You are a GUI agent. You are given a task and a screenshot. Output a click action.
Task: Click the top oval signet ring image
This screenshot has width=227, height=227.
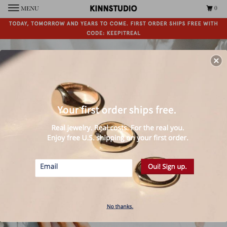(78, 99)
